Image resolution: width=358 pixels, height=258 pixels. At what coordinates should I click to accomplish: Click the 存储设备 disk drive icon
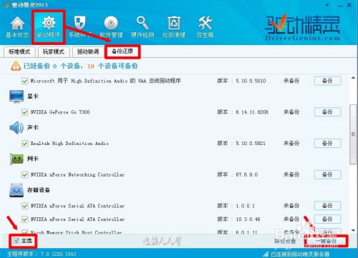(x=16, y=190)
